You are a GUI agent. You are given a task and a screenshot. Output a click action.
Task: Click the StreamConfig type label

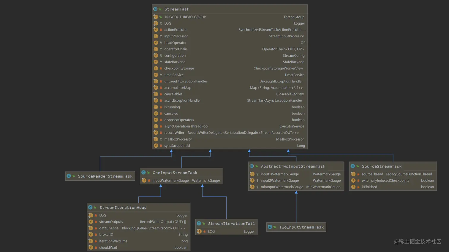[x=294, y=55]
